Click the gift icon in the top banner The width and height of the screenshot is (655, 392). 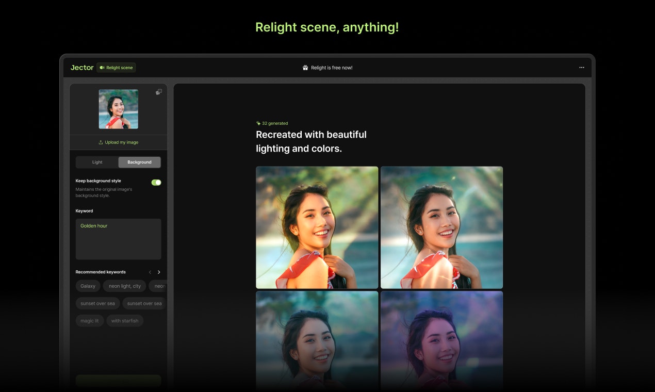[305, 68]
